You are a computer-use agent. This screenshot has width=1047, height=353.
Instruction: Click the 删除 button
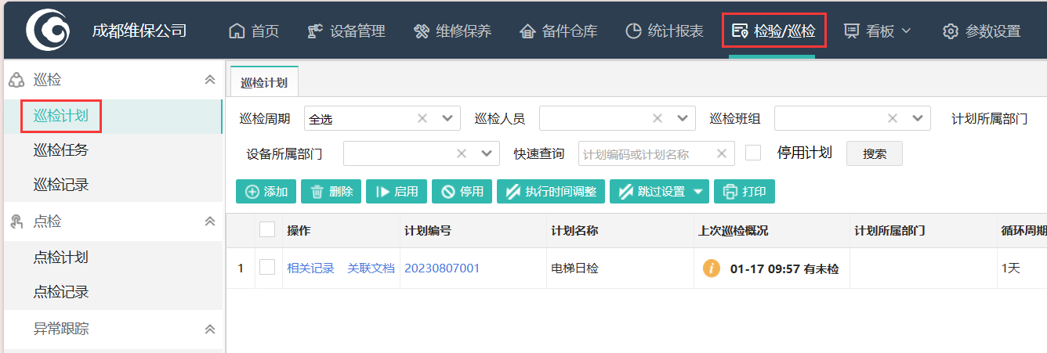pos(331,192)
